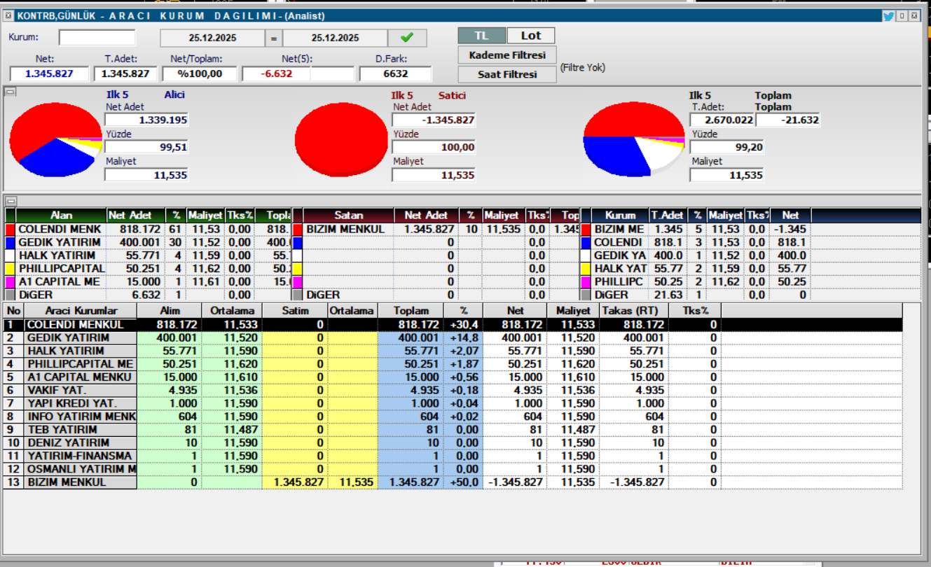Image resolution: width=931 pixels, height=567 pixels.
Task: Click the Net value field 1.345.827
Action: point(49,73)
